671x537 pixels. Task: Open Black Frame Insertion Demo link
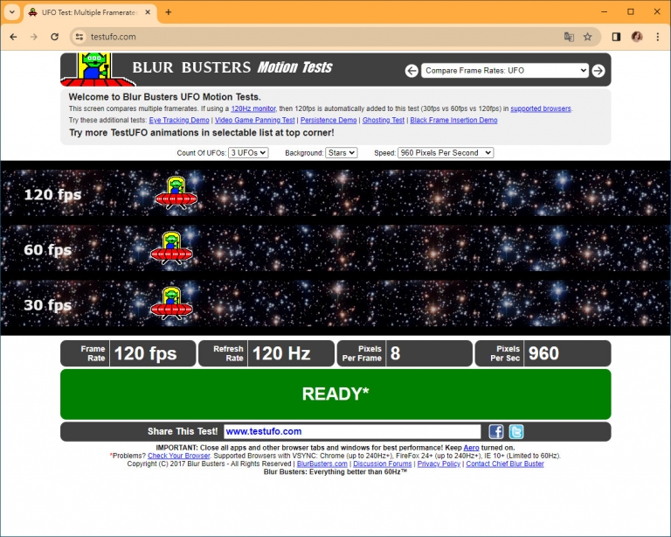(x=453, y=121)
